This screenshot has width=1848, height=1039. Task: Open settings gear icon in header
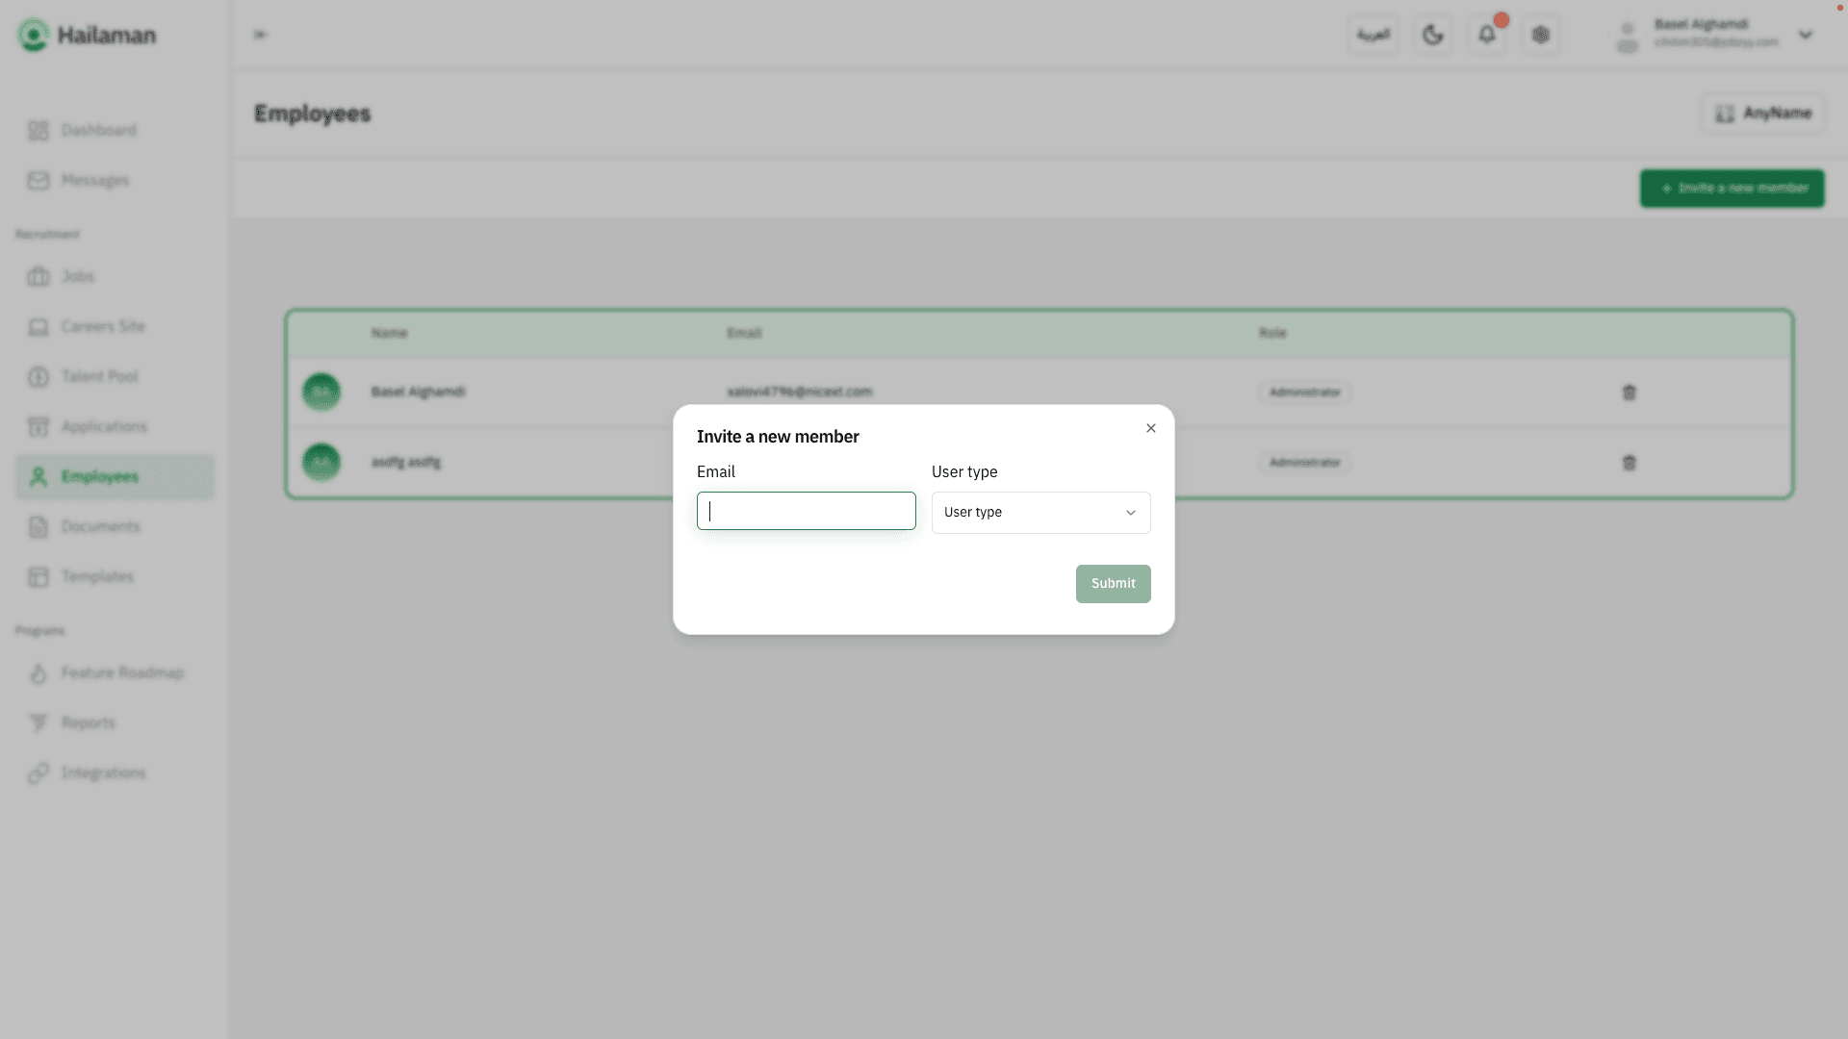(1541, 36)
